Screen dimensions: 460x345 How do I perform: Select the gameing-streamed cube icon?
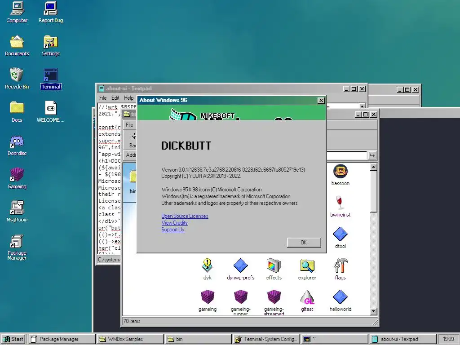tap(274, 302)
